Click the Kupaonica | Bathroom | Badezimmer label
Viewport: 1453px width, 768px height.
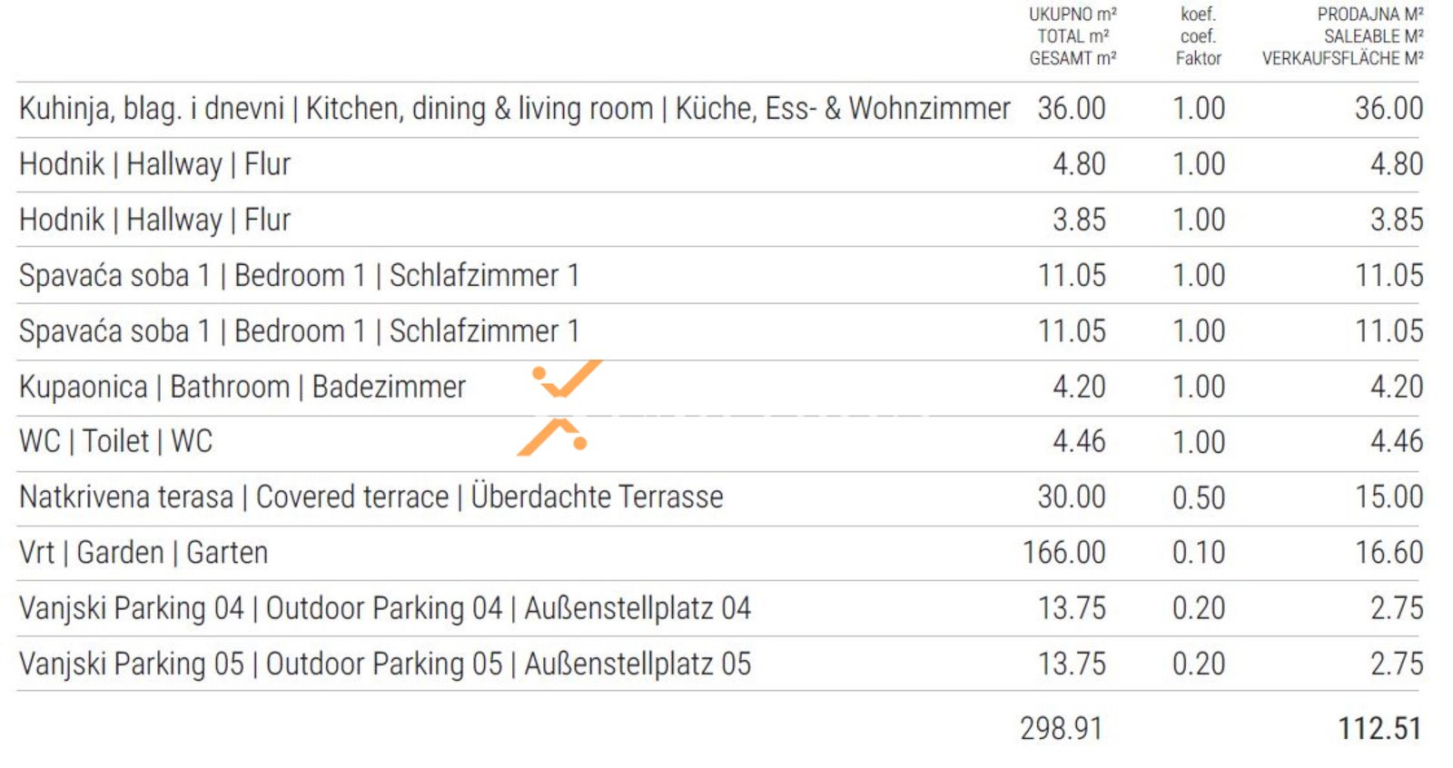click(242, 388)
